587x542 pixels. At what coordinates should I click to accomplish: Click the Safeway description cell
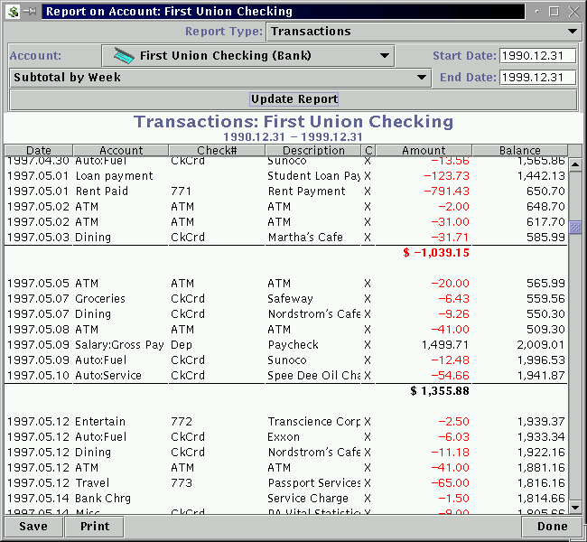(x=290, y=299)
